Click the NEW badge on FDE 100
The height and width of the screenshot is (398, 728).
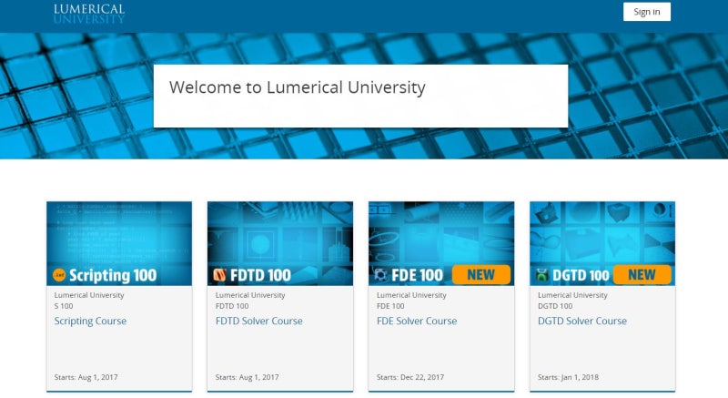pos(481,274)
